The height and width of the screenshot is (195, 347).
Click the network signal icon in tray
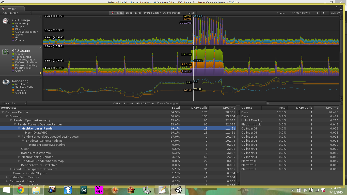point(317,190)
